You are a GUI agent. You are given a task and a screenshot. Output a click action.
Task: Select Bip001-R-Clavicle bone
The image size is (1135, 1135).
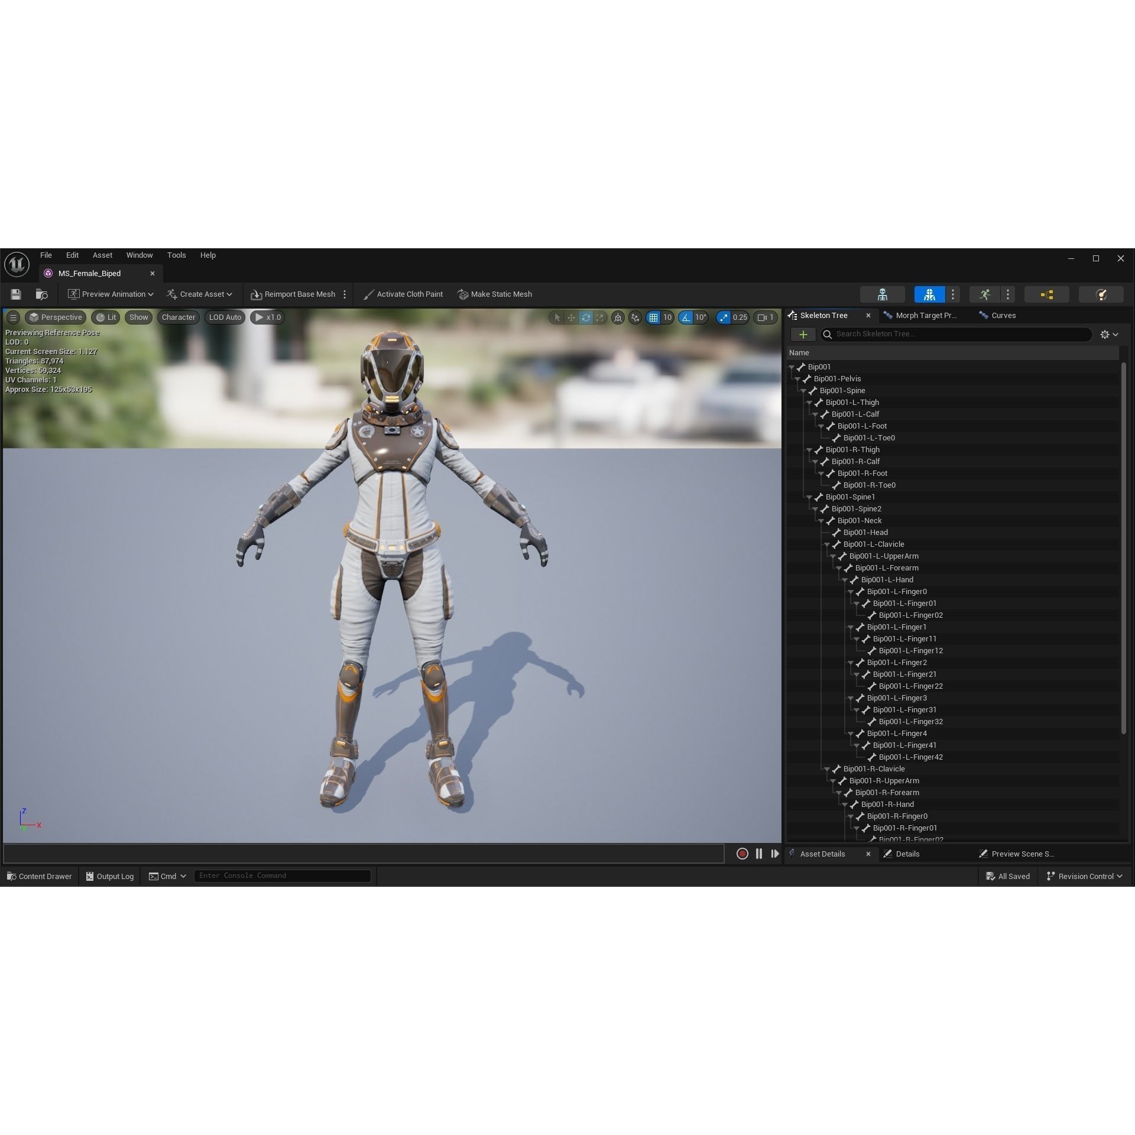pyautogui.click(x=874, y=769)
